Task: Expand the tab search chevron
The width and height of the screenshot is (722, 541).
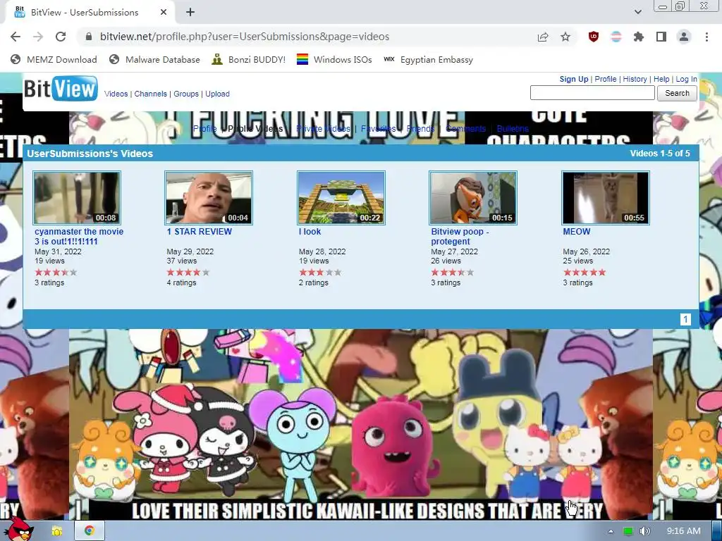Action: (637, 13)
